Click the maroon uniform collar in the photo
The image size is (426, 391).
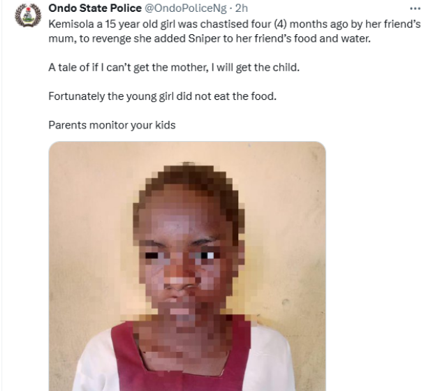(140, 342)
